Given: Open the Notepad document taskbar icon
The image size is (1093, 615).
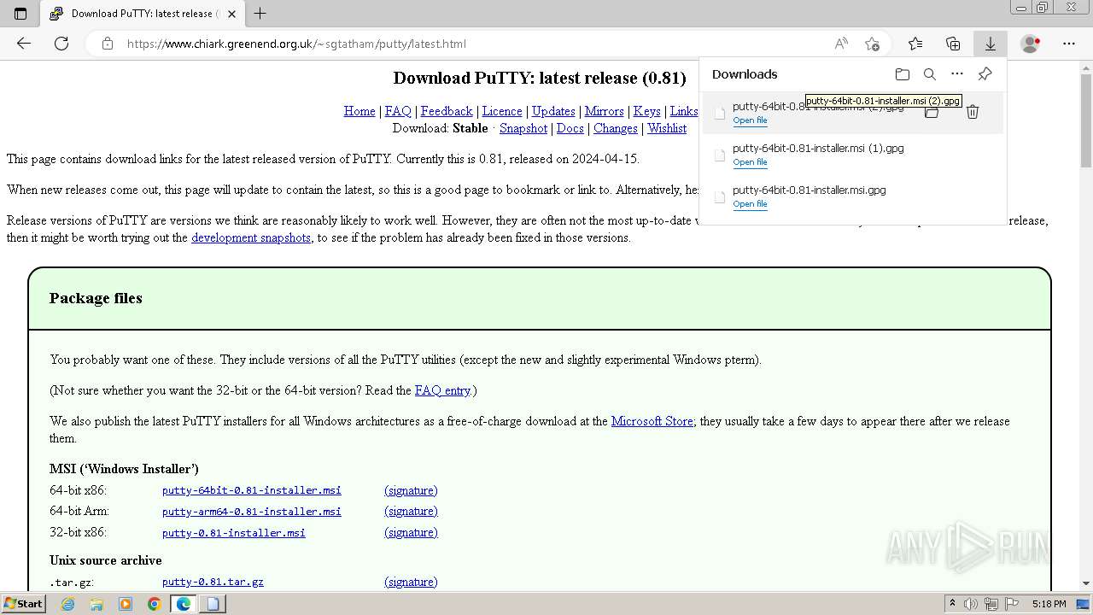Looking at the screenshot, I should 213,604.
